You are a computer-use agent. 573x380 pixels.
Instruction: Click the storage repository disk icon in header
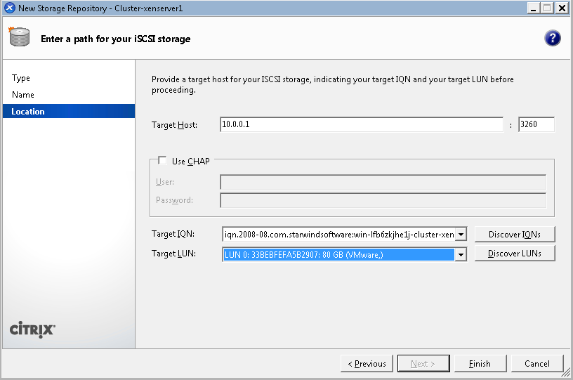pos(19,37)
